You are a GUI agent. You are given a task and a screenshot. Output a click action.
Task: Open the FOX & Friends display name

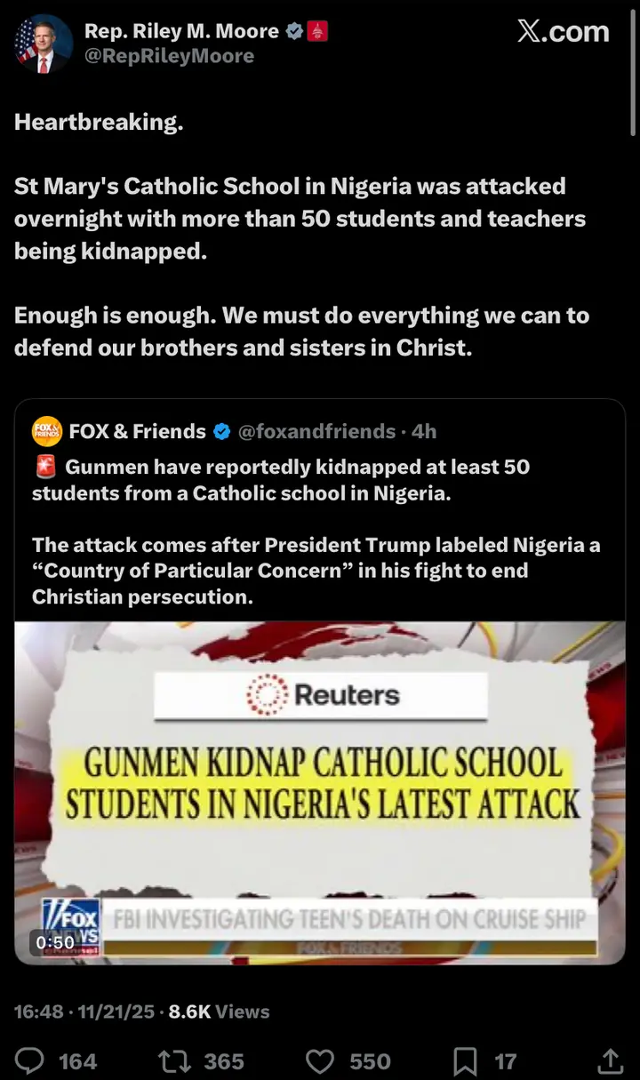point(138,432)
